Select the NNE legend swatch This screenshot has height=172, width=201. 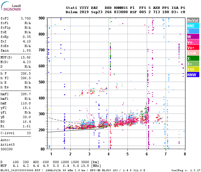pos(193,26)
